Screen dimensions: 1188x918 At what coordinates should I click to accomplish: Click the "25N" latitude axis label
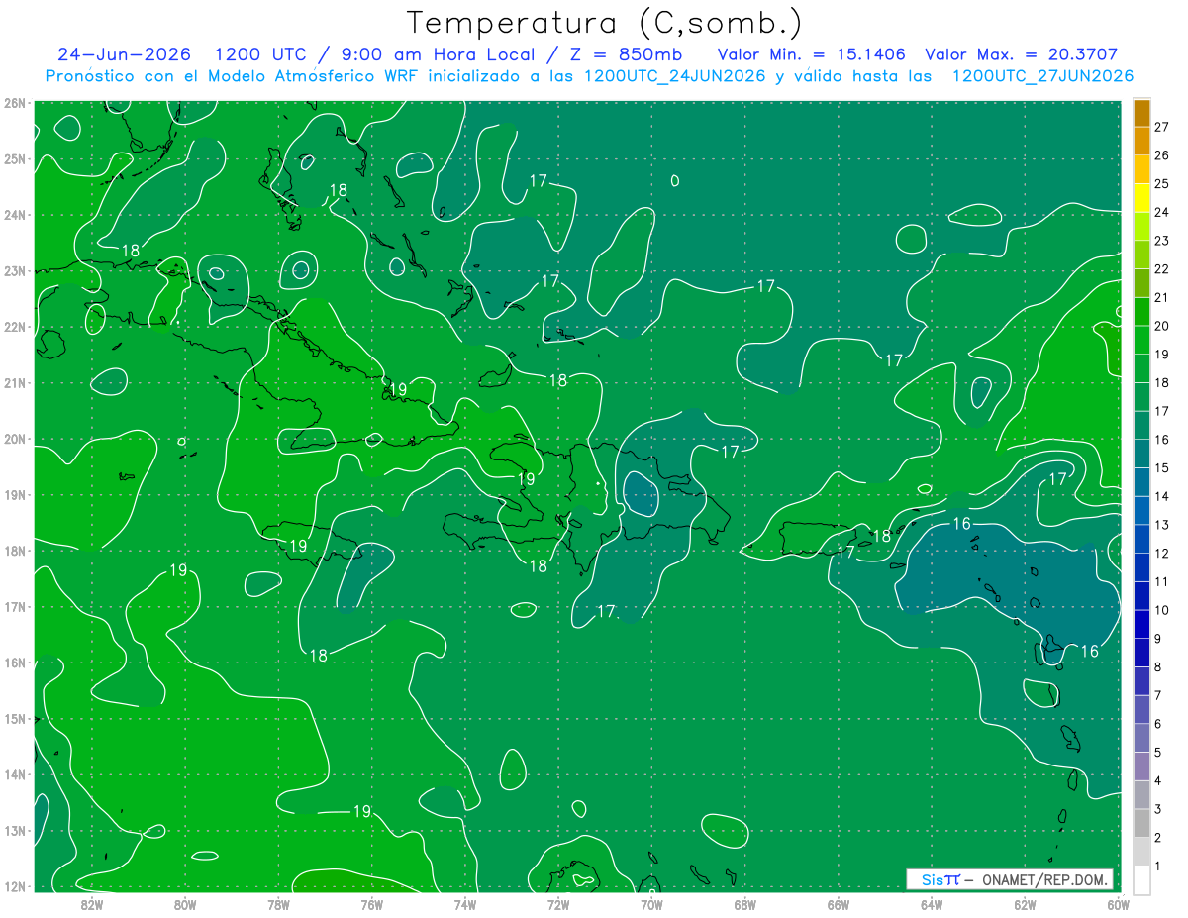click(x=15, y=159)
